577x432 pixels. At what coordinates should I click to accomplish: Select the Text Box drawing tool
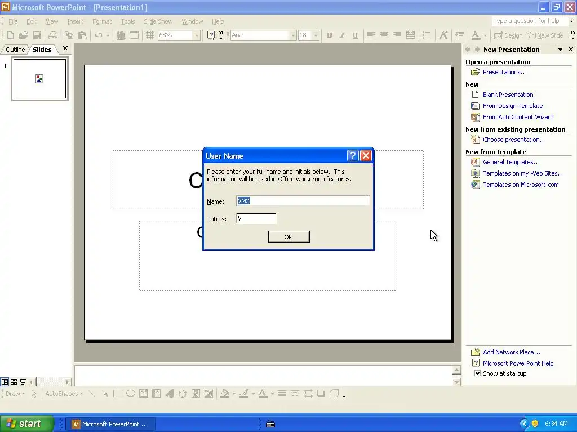144,394
